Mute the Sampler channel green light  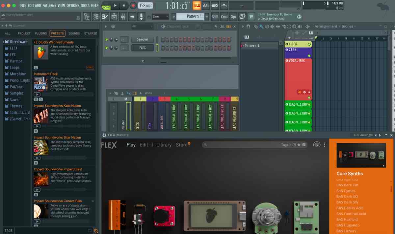click(107, 39)
